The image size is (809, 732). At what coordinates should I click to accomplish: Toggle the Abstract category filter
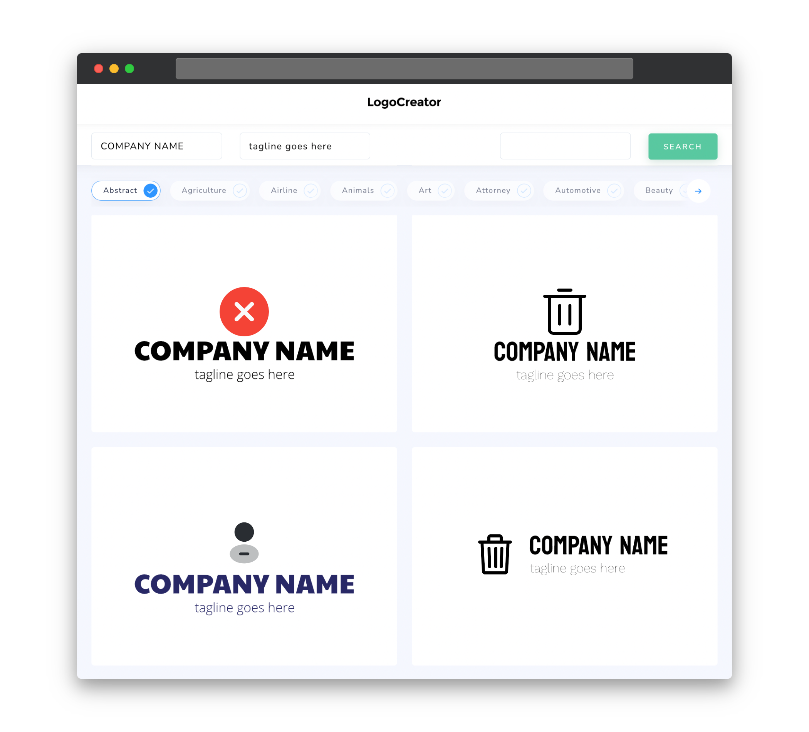[x=127, y=190]
